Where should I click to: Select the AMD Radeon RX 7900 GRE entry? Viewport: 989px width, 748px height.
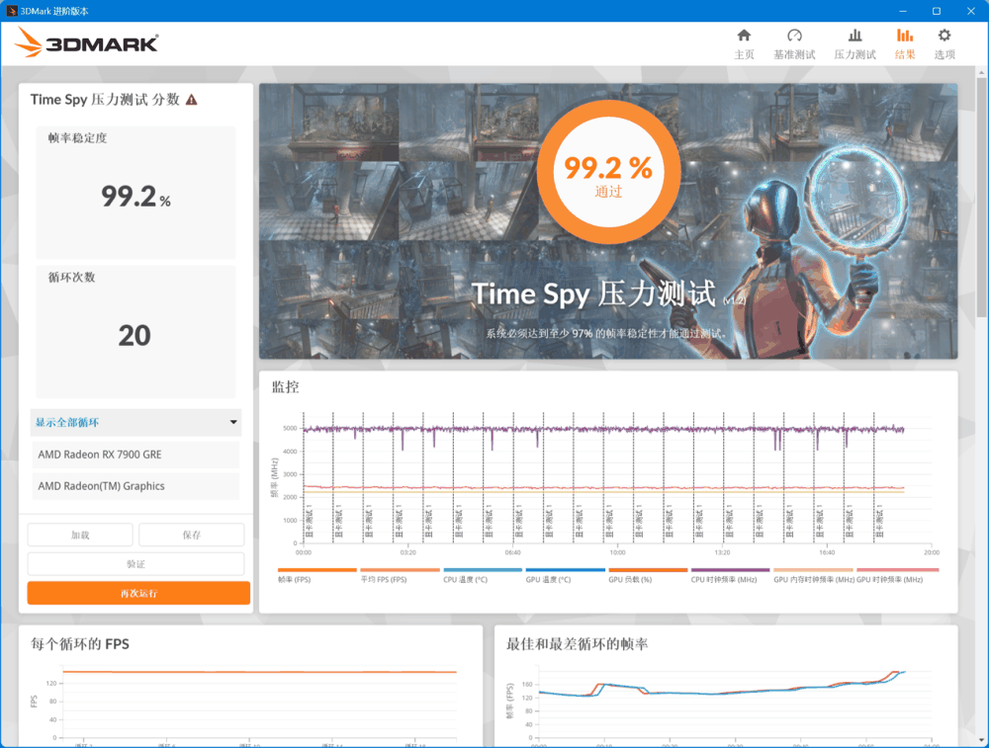point(135,455)
